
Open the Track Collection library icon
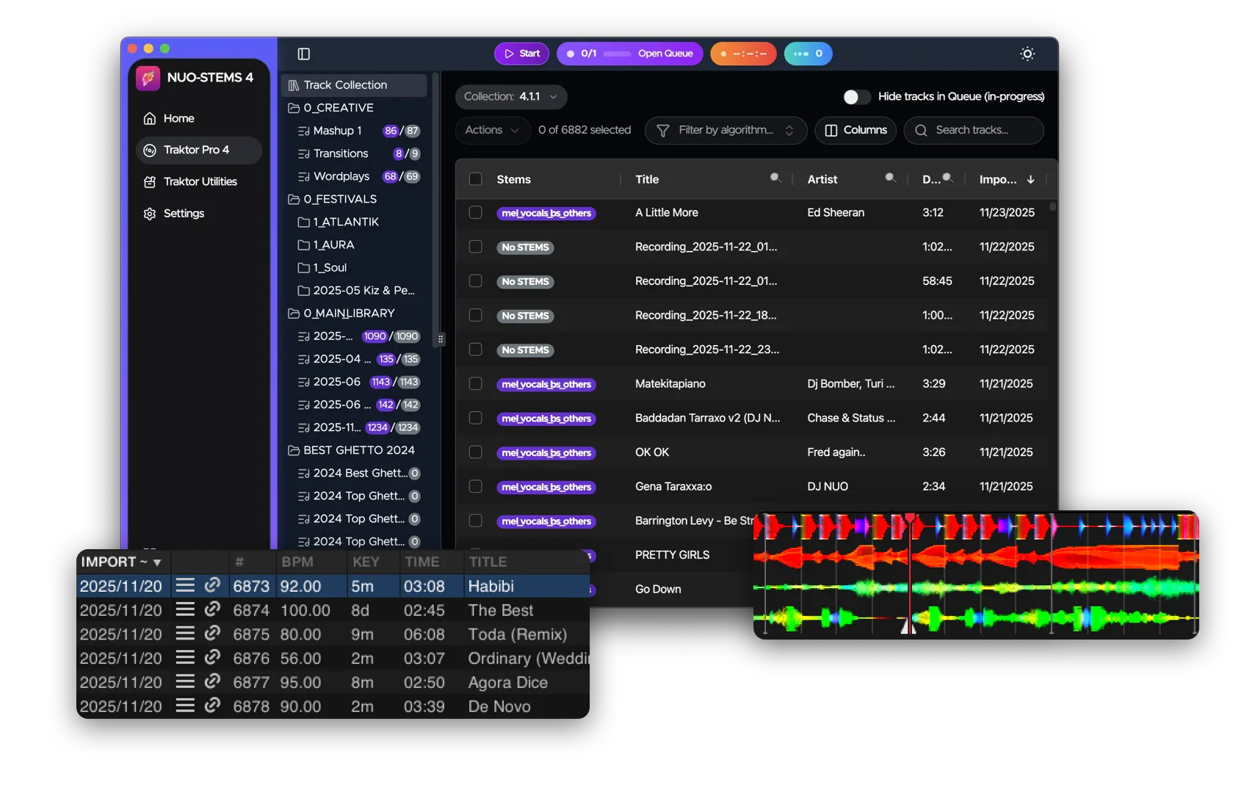coord(293,84)
